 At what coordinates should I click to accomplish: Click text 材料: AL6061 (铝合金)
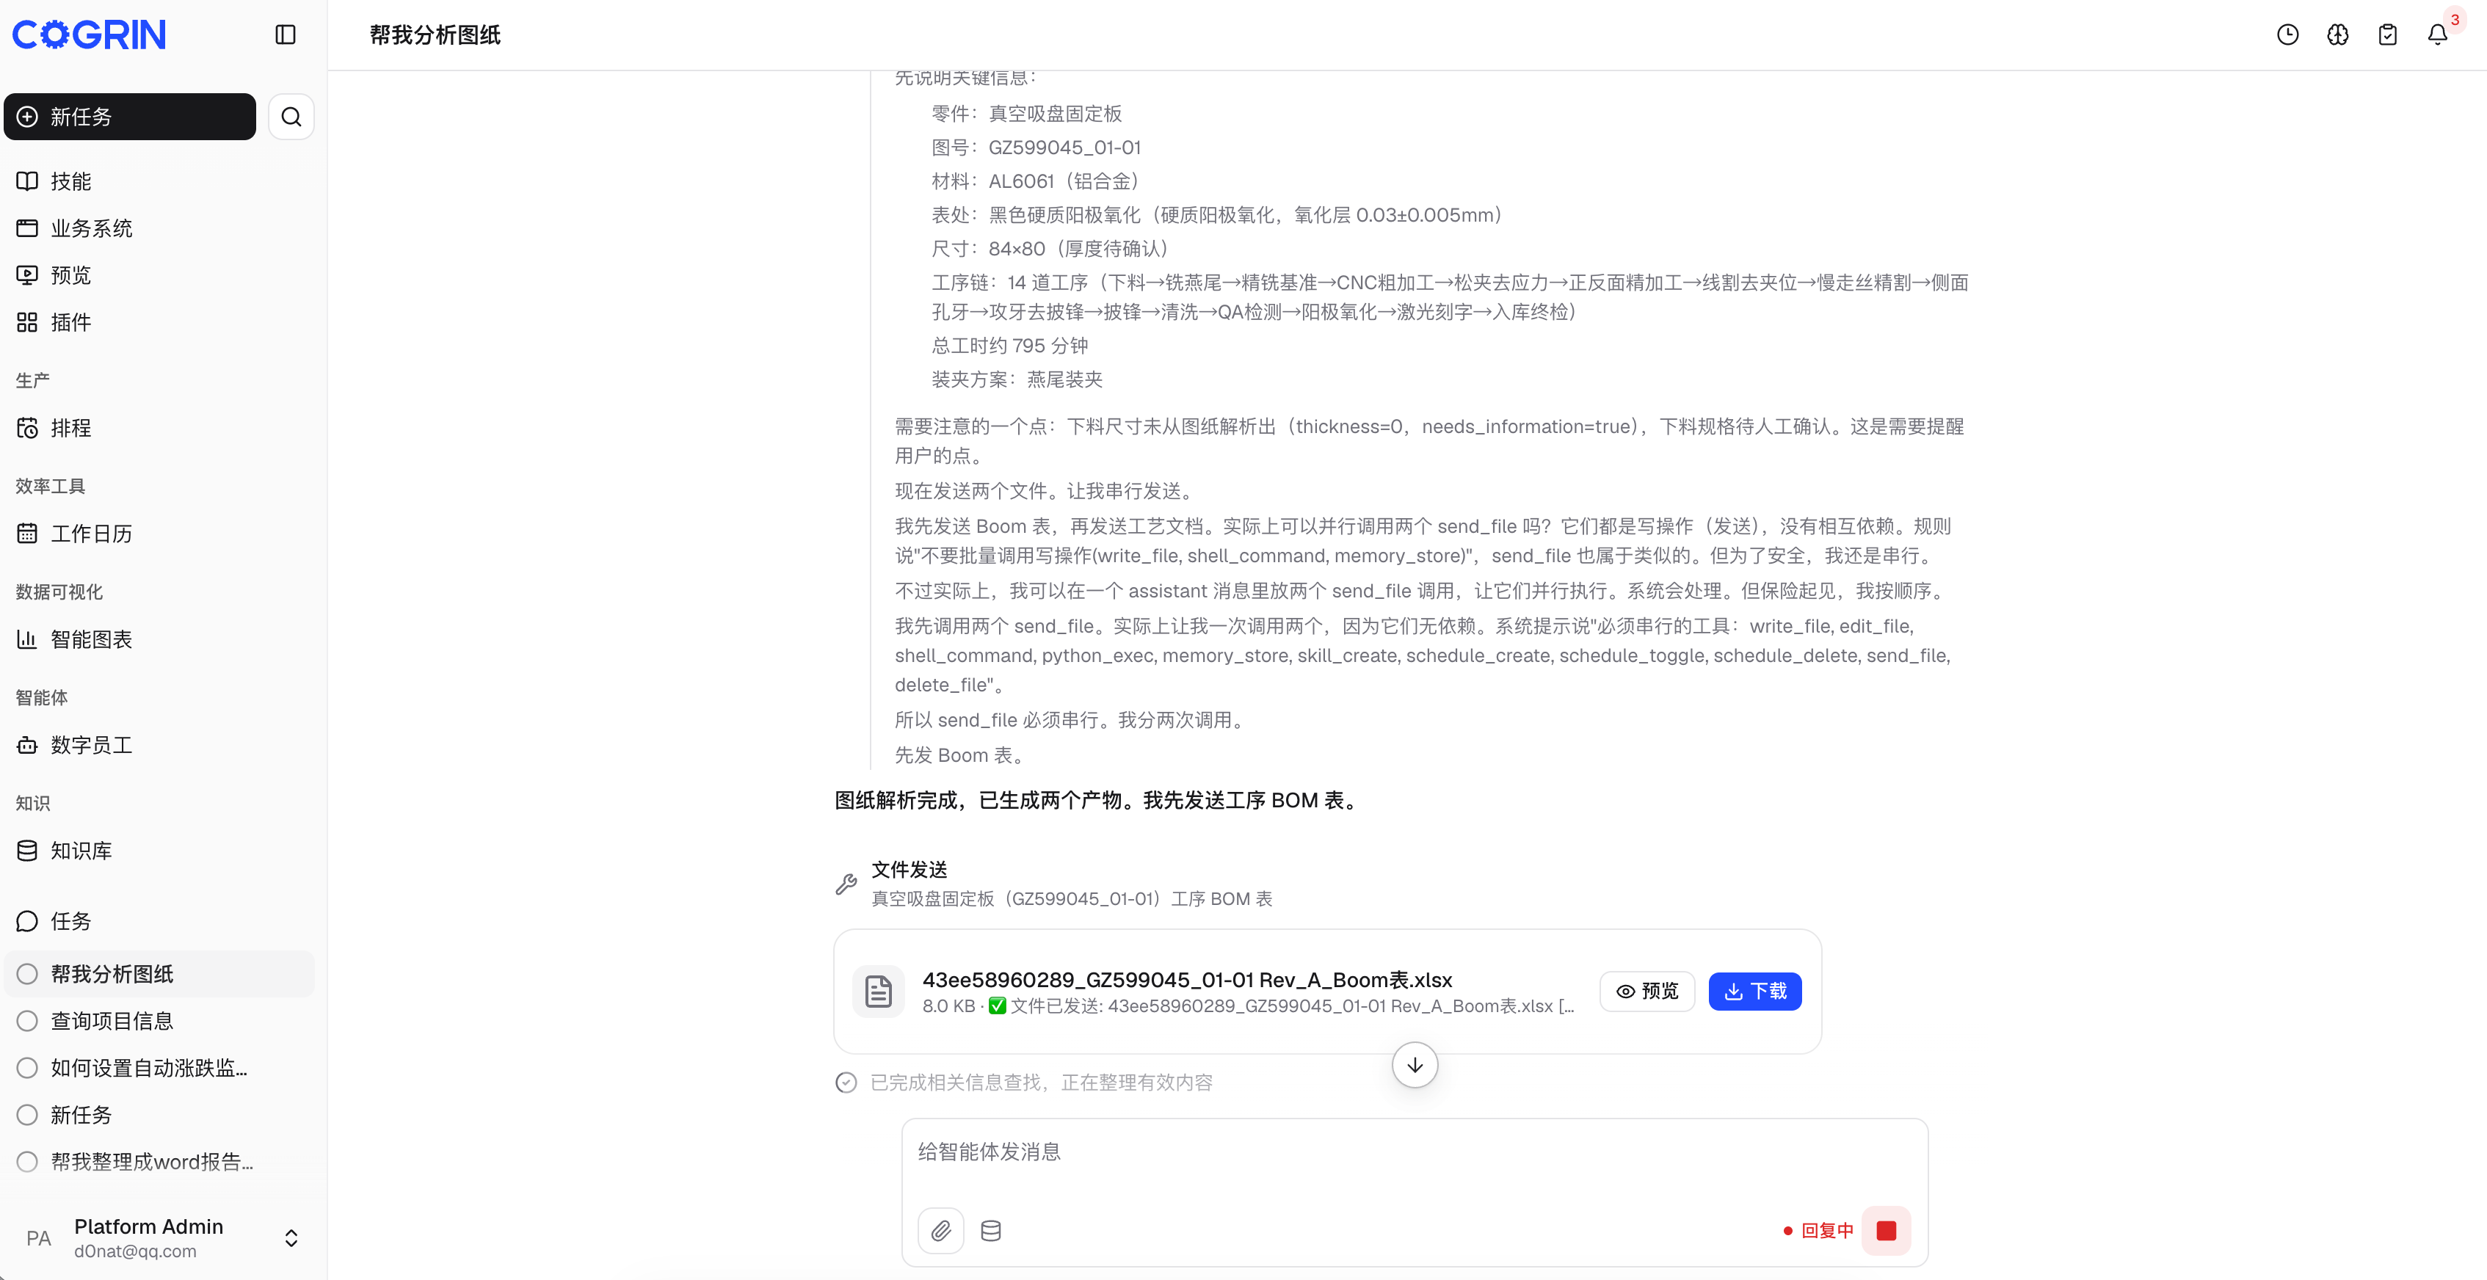1039,181
